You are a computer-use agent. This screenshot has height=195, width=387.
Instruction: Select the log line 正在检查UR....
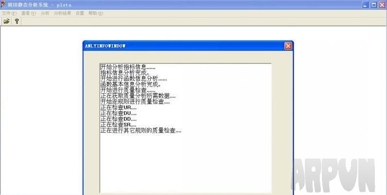[x=118, y=107]
